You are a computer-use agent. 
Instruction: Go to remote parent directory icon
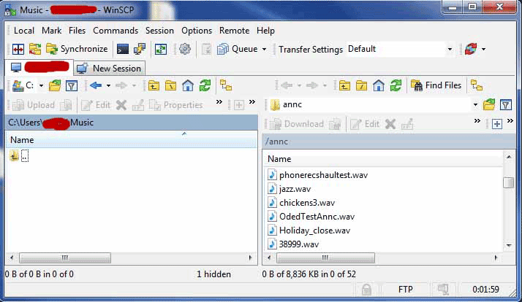coord(344,85)
